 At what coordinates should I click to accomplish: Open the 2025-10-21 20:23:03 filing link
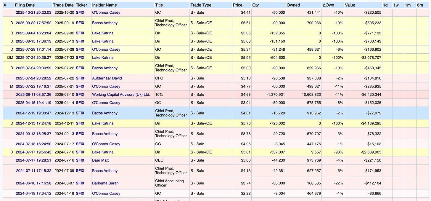[x=33, y=12]
